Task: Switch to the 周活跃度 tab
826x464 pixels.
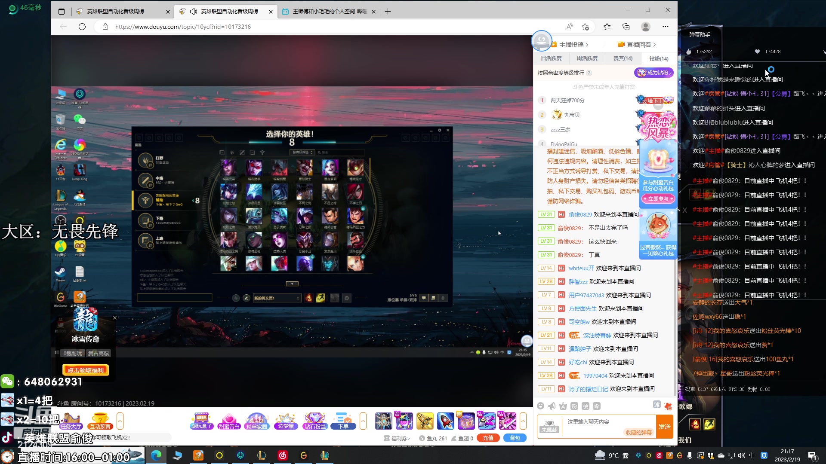Action: pyautogui.click(x=587, y=58)
